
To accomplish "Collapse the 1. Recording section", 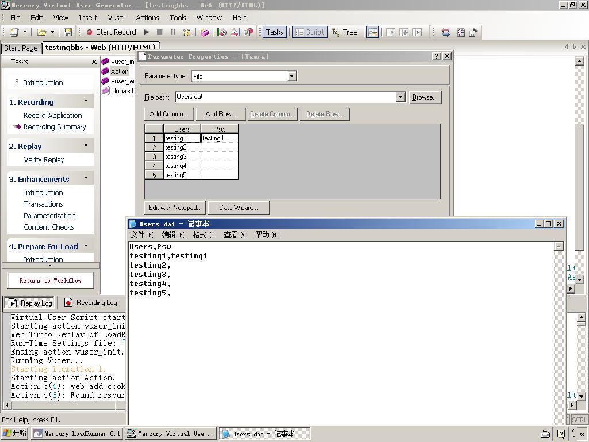I will click(86, 101).
